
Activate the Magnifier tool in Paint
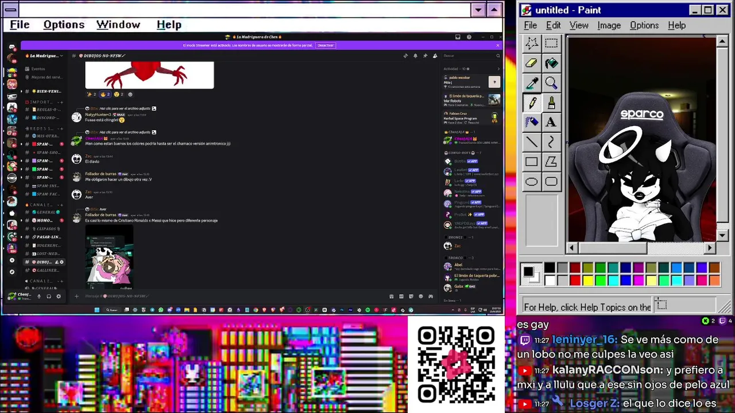point(551,83)
